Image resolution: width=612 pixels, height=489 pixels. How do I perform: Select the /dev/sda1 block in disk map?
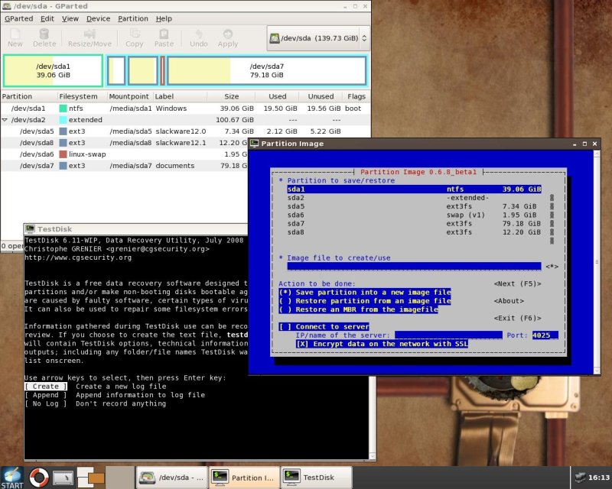[53, 70]
